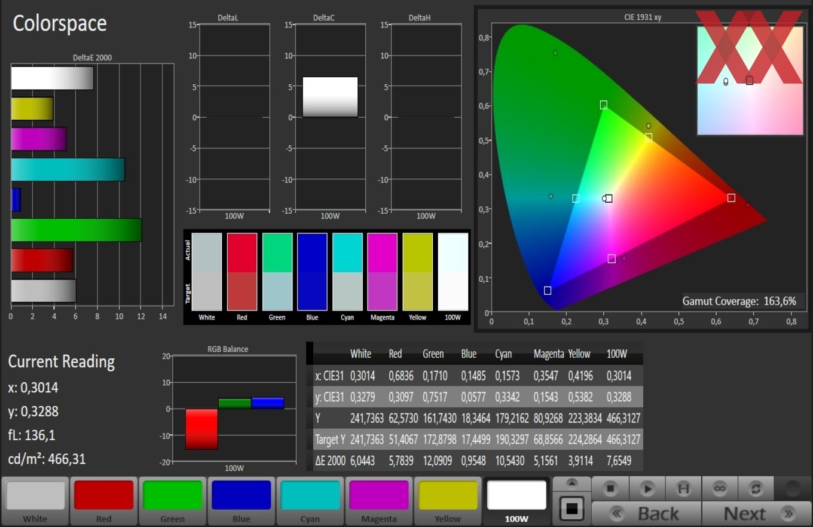Click the yellow DeltaE bar

coord(32,109)
